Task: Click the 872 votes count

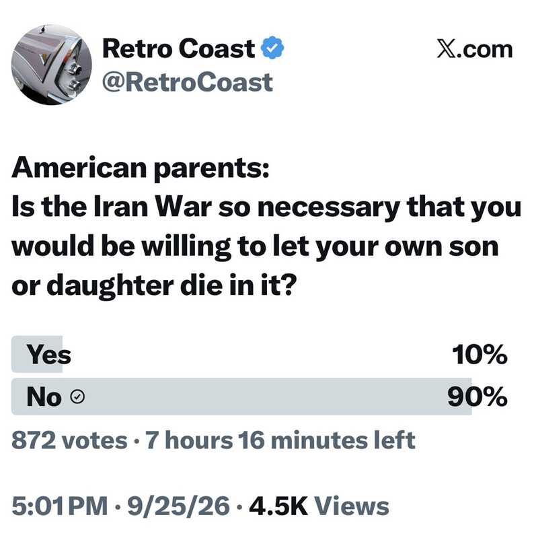Action: (69, 440)
